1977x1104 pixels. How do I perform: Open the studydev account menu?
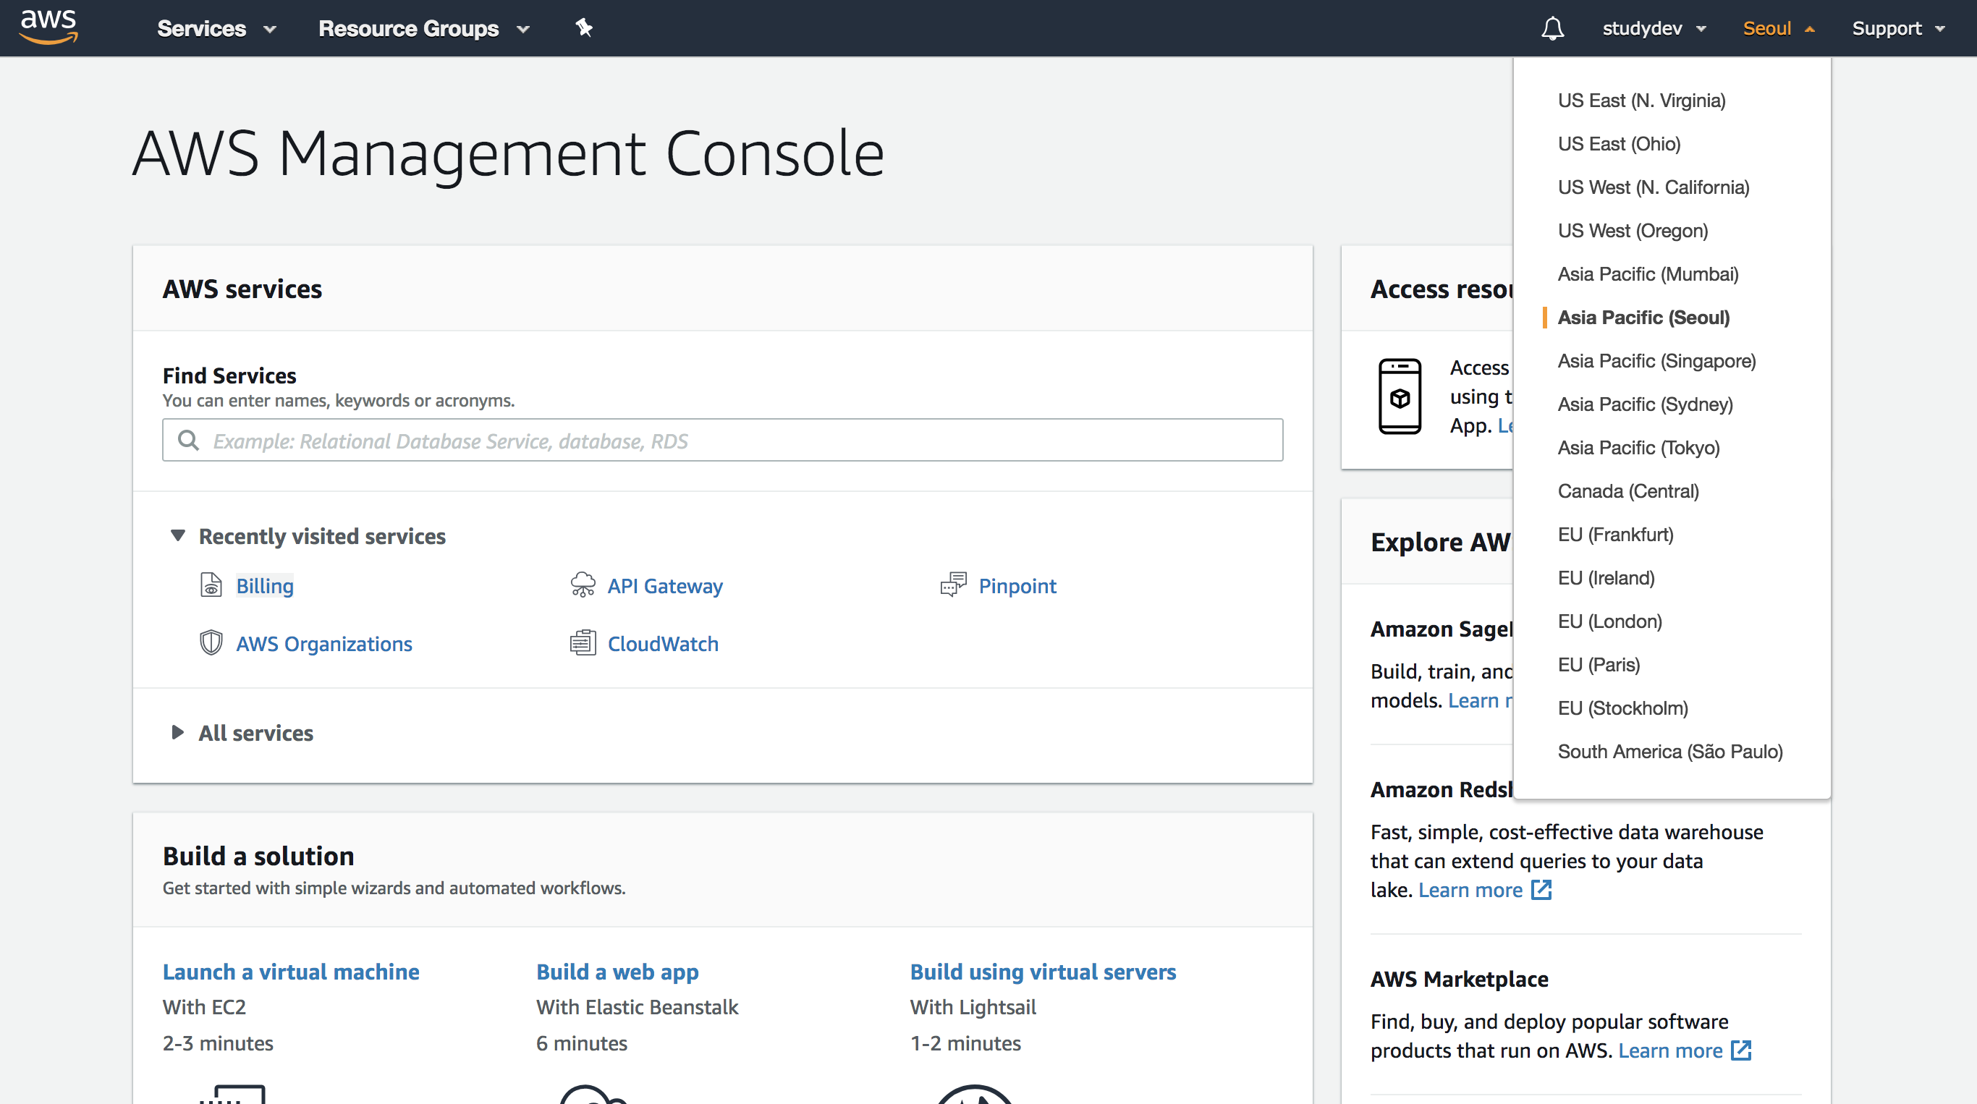coord(1654,28)
